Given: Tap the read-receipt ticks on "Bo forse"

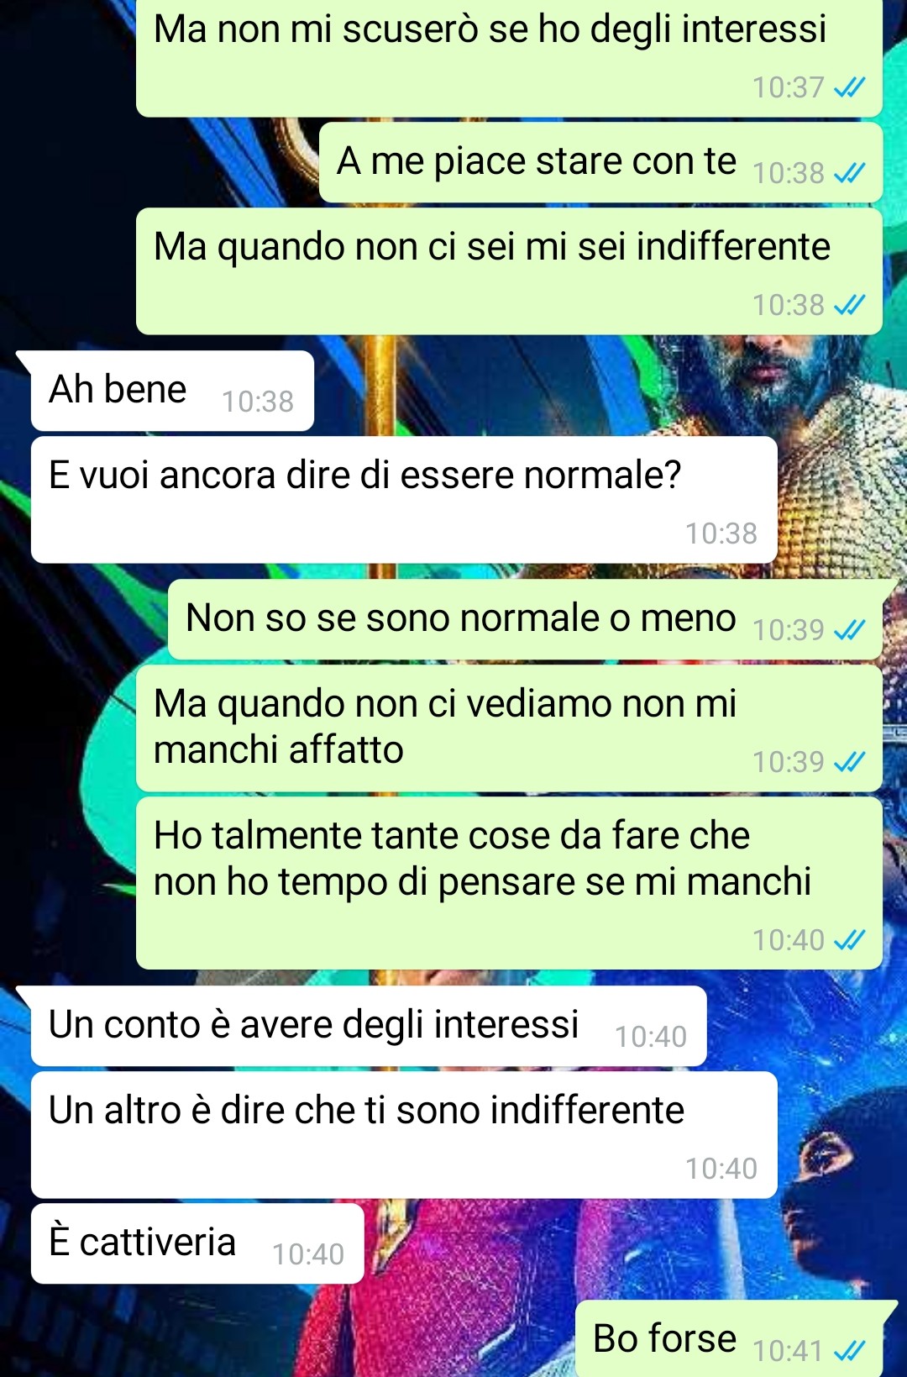Looking at the screenshot, I should pyautogui.click(x=849, y=1350).
